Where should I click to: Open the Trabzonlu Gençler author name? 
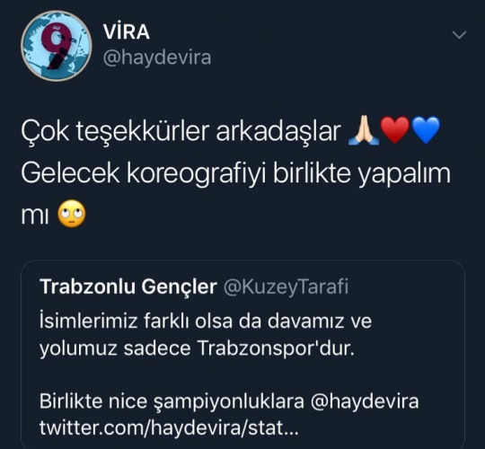[x=128, y=287]
